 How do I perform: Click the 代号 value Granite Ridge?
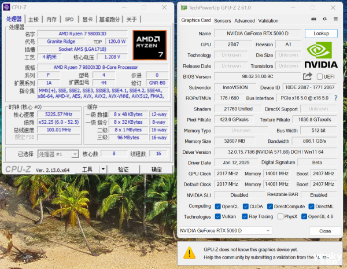(x=61, y=42)
